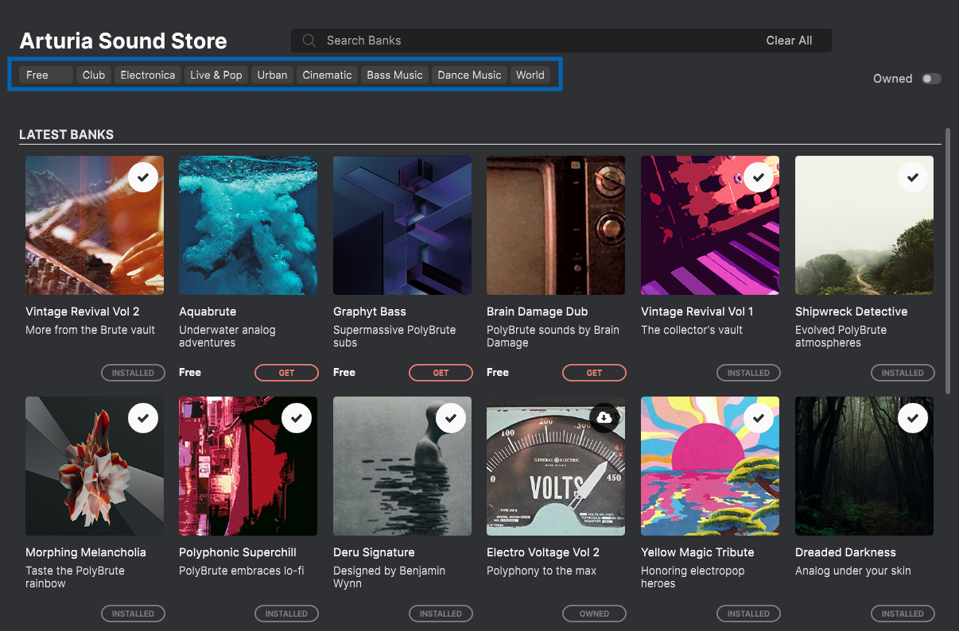
Task: Click checkmark badge on Morphing Melancholia cover
Action: click(143, 418)
